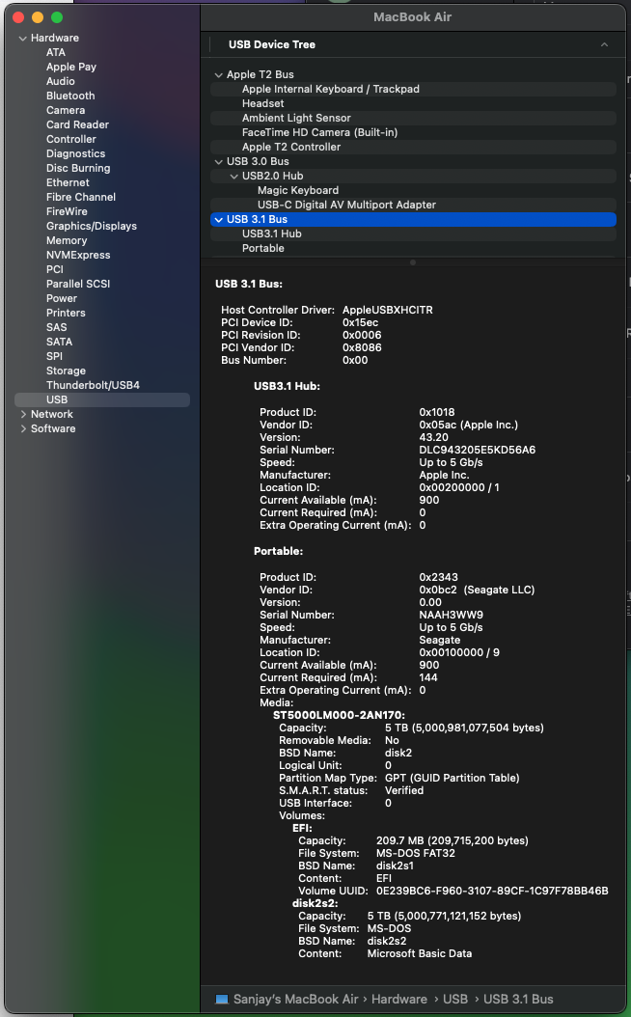631x1017 pixels.
Task: Click the MacBook icon in the path bar
Action: click(222, 1000)
